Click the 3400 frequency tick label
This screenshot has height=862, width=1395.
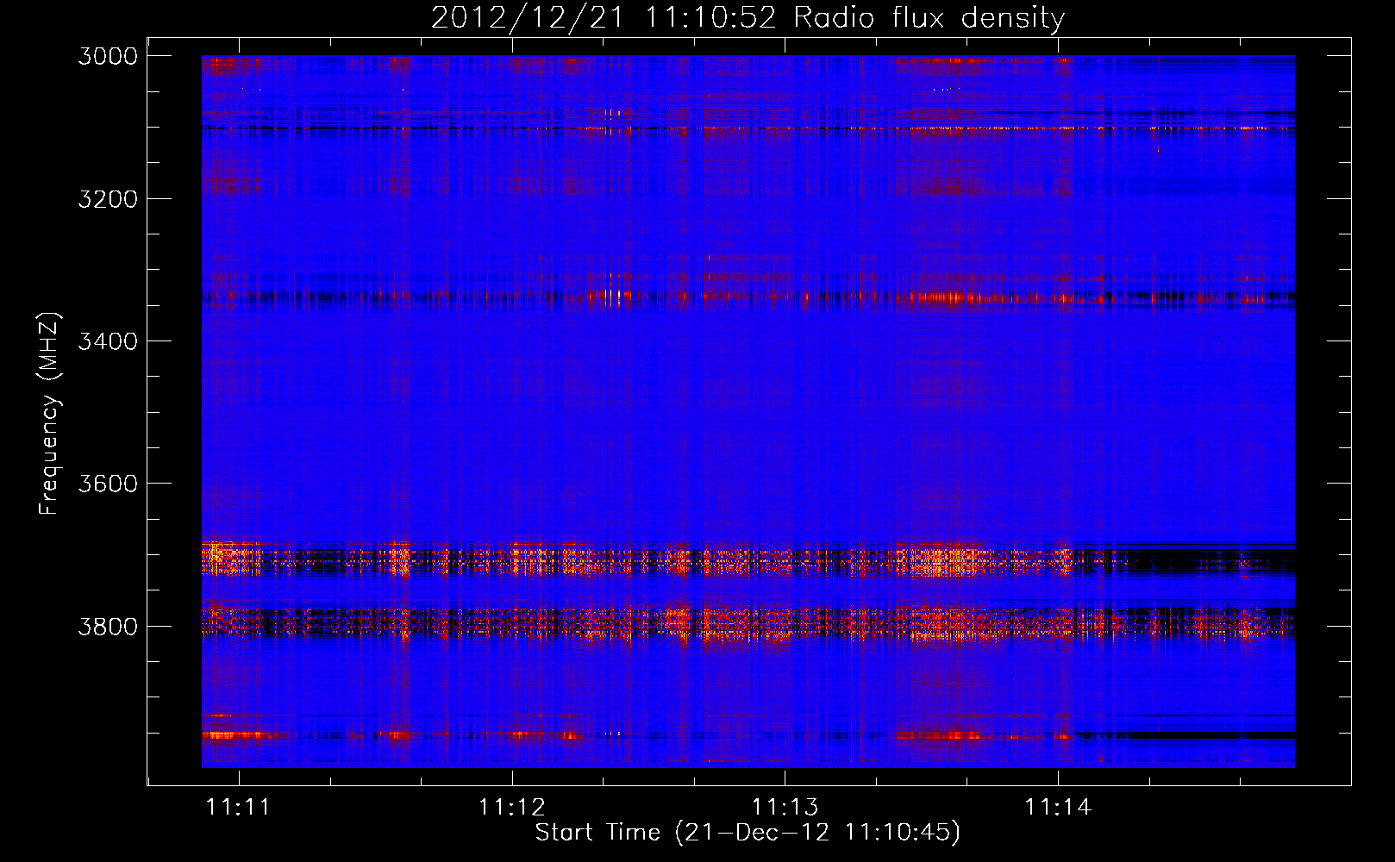108,341
